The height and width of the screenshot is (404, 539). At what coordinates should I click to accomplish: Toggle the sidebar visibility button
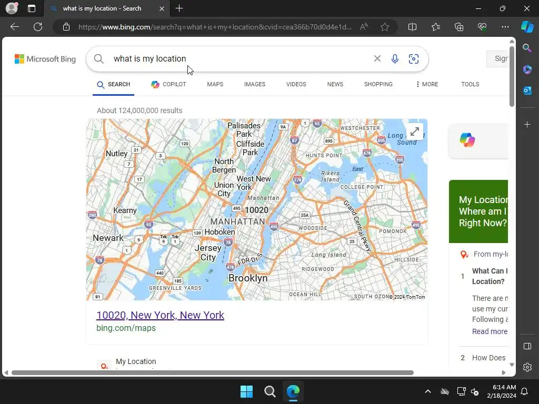[527, 346]
